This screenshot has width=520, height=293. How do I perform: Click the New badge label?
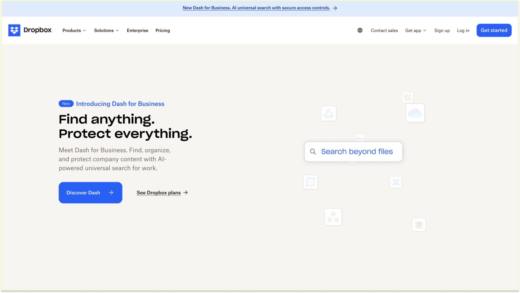pos(66,104)
